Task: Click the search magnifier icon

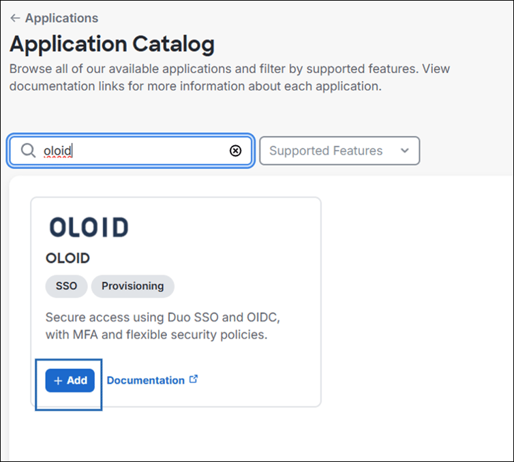Action: [28, 151]
